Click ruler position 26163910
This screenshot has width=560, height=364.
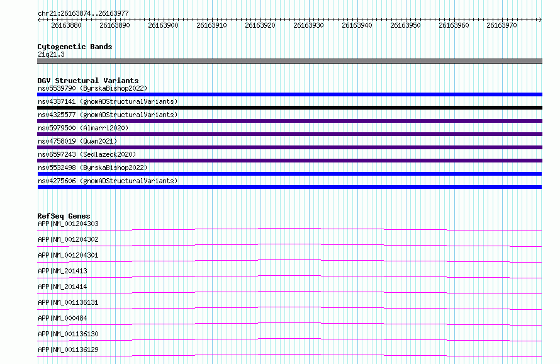pyautogui.click(x=212, y=25)
